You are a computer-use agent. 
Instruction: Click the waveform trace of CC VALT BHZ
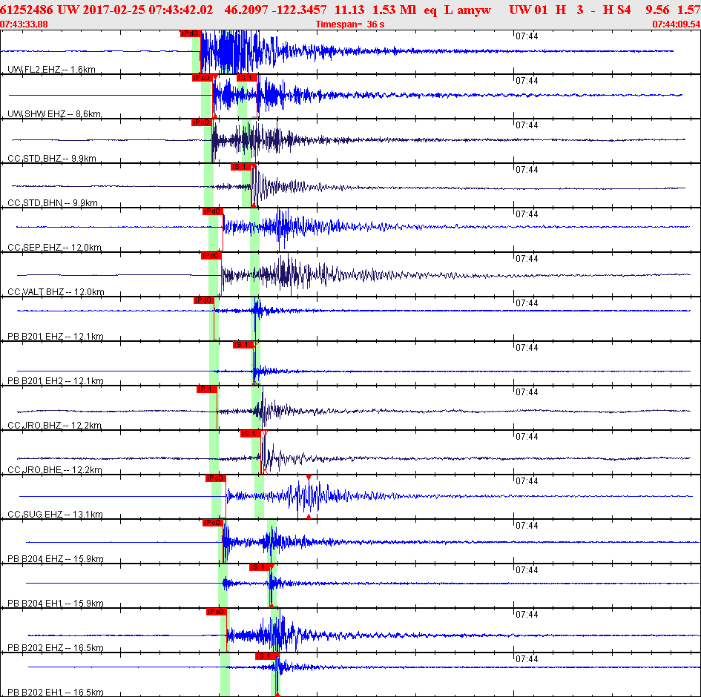[353, 275]
